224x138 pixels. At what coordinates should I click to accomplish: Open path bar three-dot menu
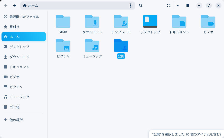coord(131,6)
